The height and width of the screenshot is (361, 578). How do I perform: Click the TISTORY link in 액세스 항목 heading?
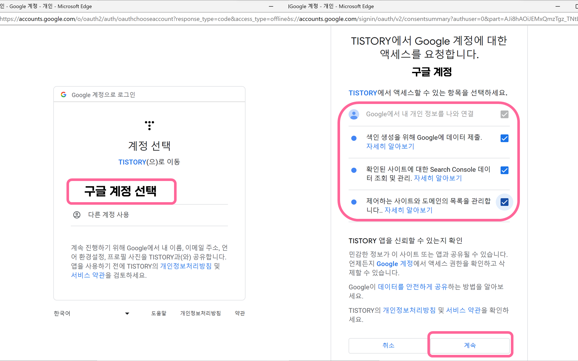pos(363,93)
